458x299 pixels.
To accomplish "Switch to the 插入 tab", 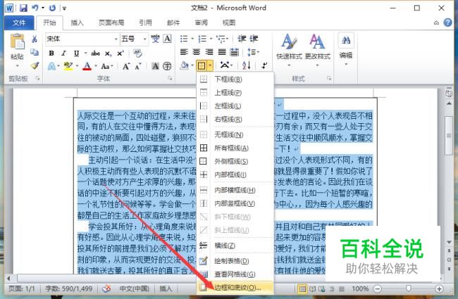I will (x=77, y=23).
